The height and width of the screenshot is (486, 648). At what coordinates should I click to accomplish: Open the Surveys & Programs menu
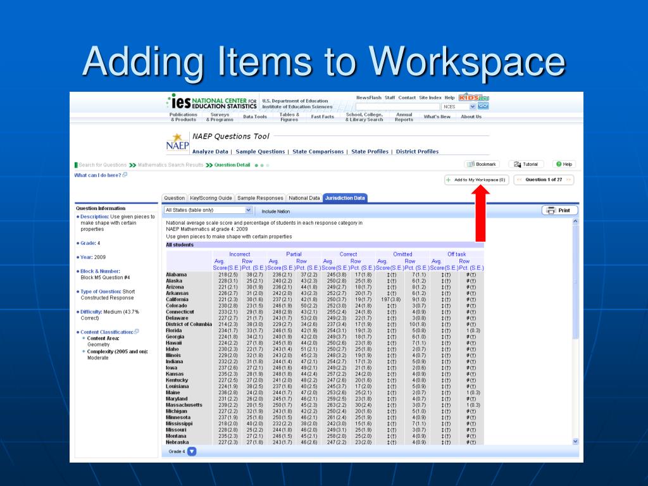coord(220,117)
